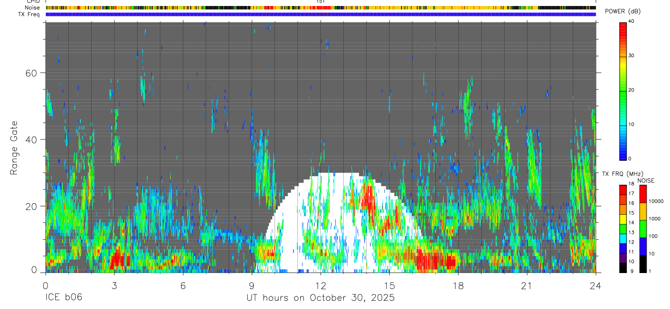The height and width of the screenshot is (309, 670).
Task: Click the 20 tick on Range Gate axis
Action: (32, 206)
